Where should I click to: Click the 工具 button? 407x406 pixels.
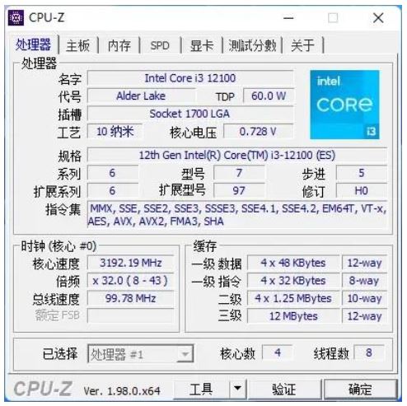pos(202,389)
